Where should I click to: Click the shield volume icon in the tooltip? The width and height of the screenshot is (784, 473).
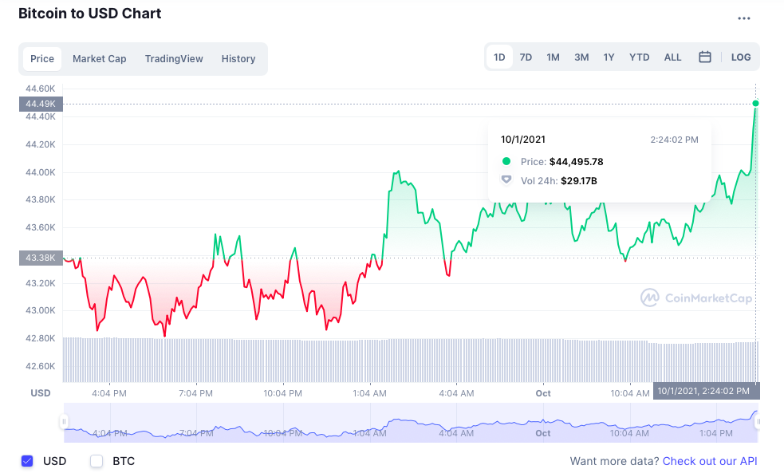pos(506,179)
